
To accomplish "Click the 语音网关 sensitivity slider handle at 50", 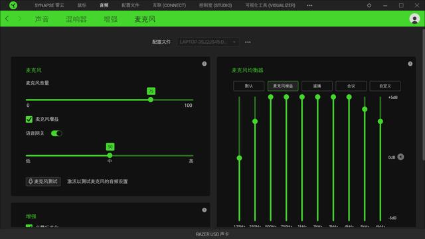I will [x=110, y=155].
